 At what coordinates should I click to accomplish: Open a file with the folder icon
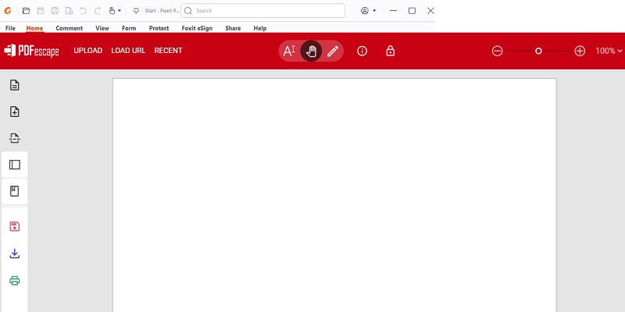click(26, 11)
